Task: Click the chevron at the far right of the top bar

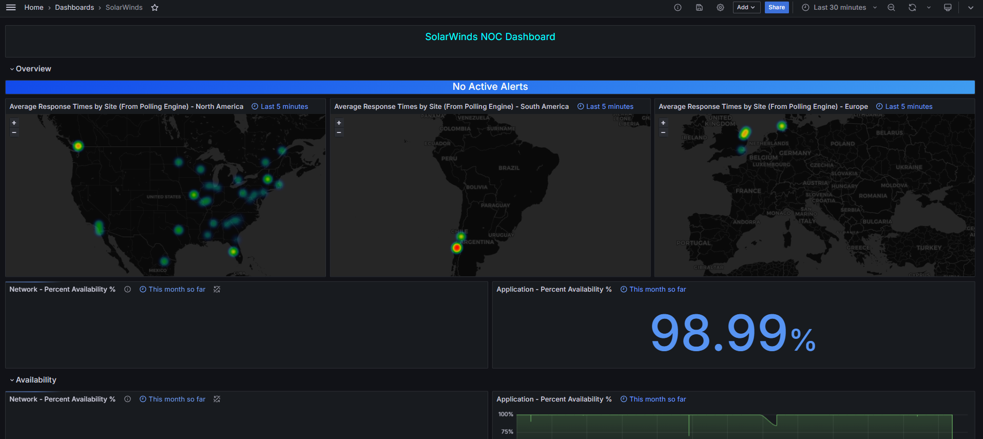Action: pos(971,8)
